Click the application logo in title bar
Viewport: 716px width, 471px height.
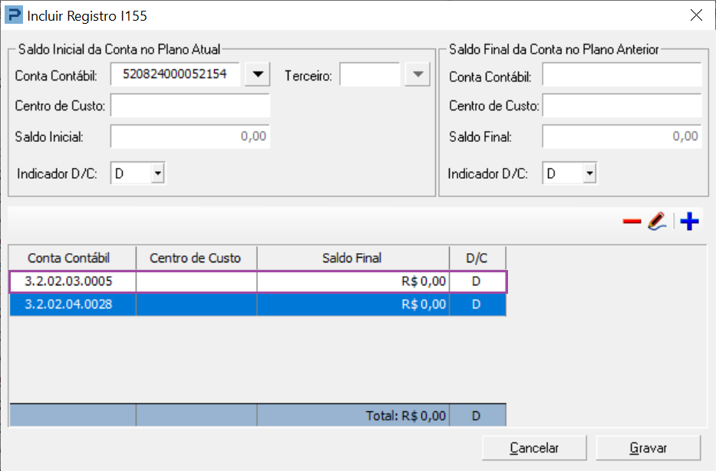tap(14, 15)
